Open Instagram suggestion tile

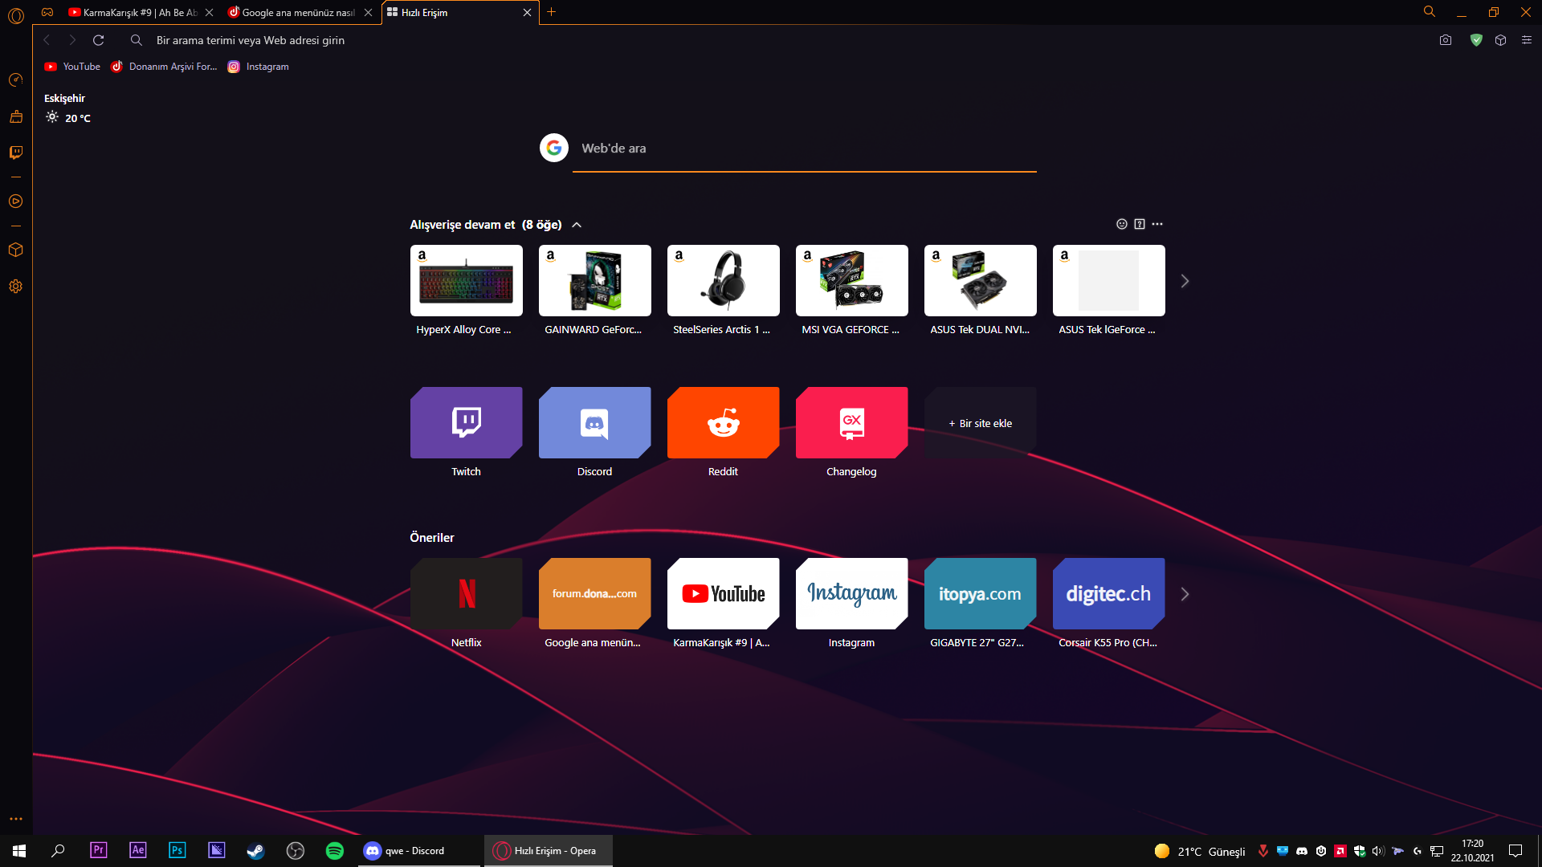[851, 593]
